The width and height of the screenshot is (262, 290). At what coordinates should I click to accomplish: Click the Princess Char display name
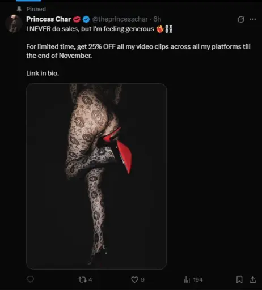49,19
